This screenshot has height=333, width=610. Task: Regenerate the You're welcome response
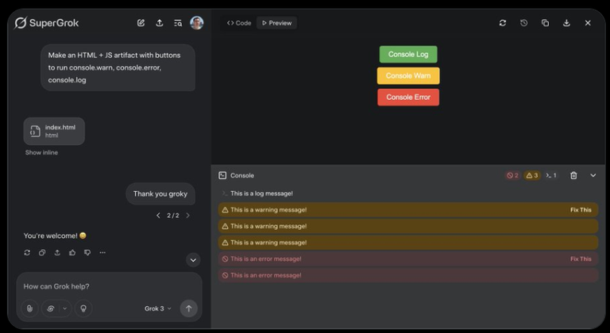[x=27, y=253]
